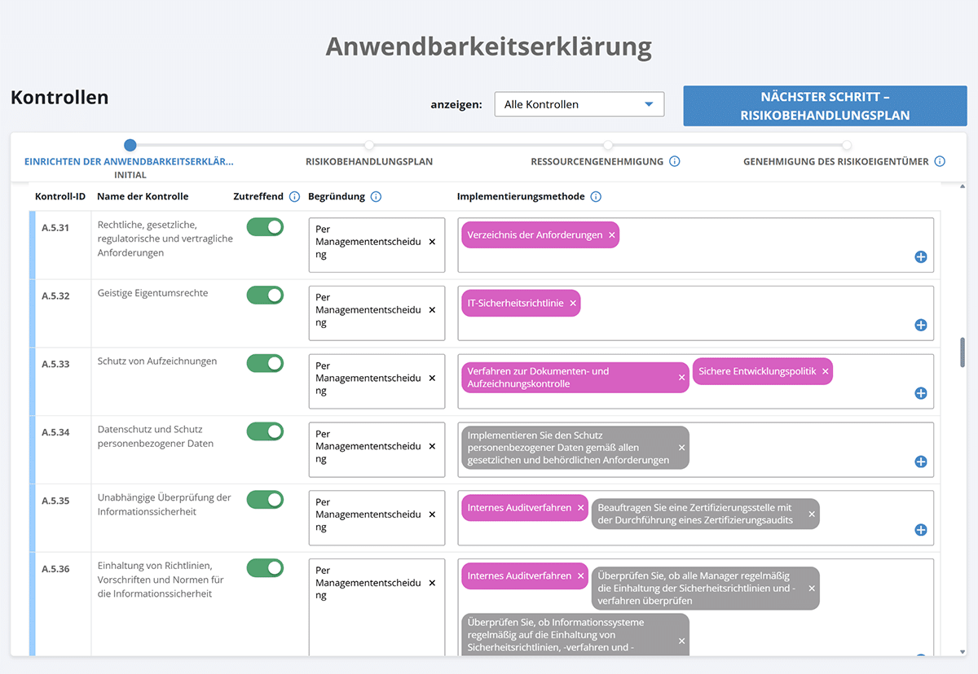This screenshot has width=978, height=674.
Task: Click info icon next to Genehmigung des Risikoeigentümer
Action: click(x=940, y=161)
